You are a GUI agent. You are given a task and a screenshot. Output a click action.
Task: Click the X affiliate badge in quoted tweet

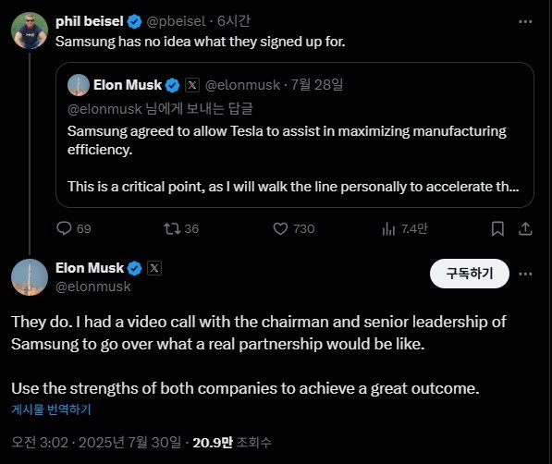pos(192,85)
